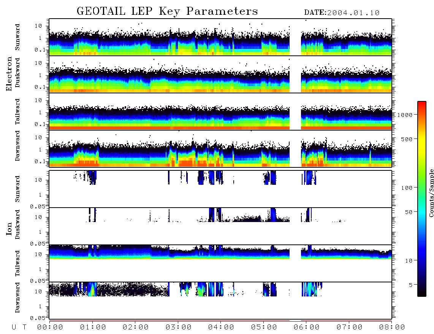The image size is (434, 334).
Task: Click the Ion Tailward panel label
Action: click(17, 263)
